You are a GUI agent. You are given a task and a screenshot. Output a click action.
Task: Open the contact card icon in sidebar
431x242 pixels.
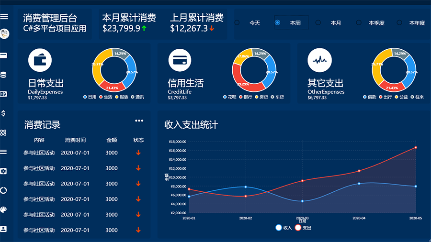pos(4,229)
